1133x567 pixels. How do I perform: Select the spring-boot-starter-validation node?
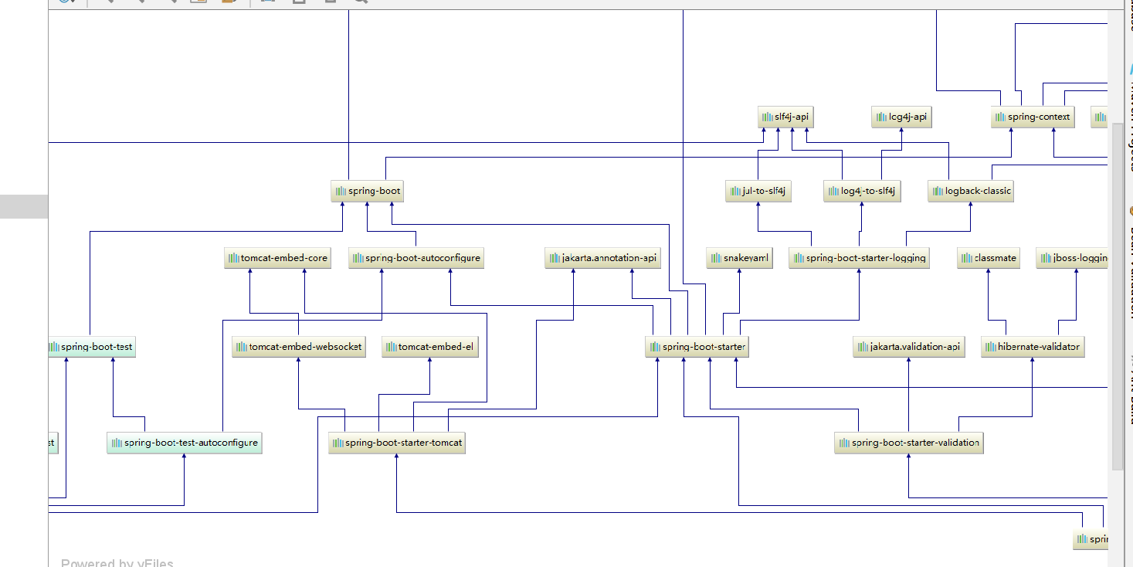tap(909, 443)
